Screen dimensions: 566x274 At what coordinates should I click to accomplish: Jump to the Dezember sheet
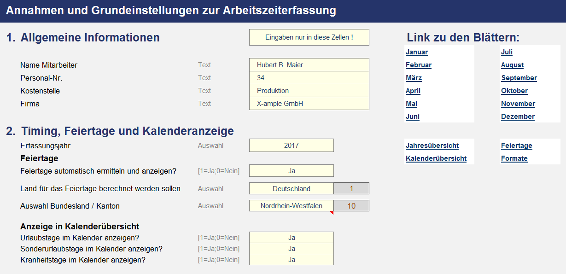(x=518, y=117)
